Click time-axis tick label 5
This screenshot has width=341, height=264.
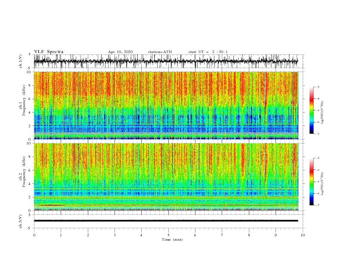[x=168, y=235]
